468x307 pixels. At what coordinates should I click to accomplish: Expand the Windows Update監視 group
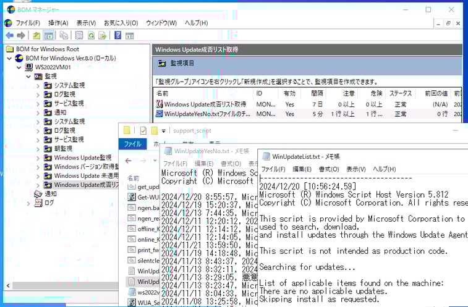coord(38,158)
